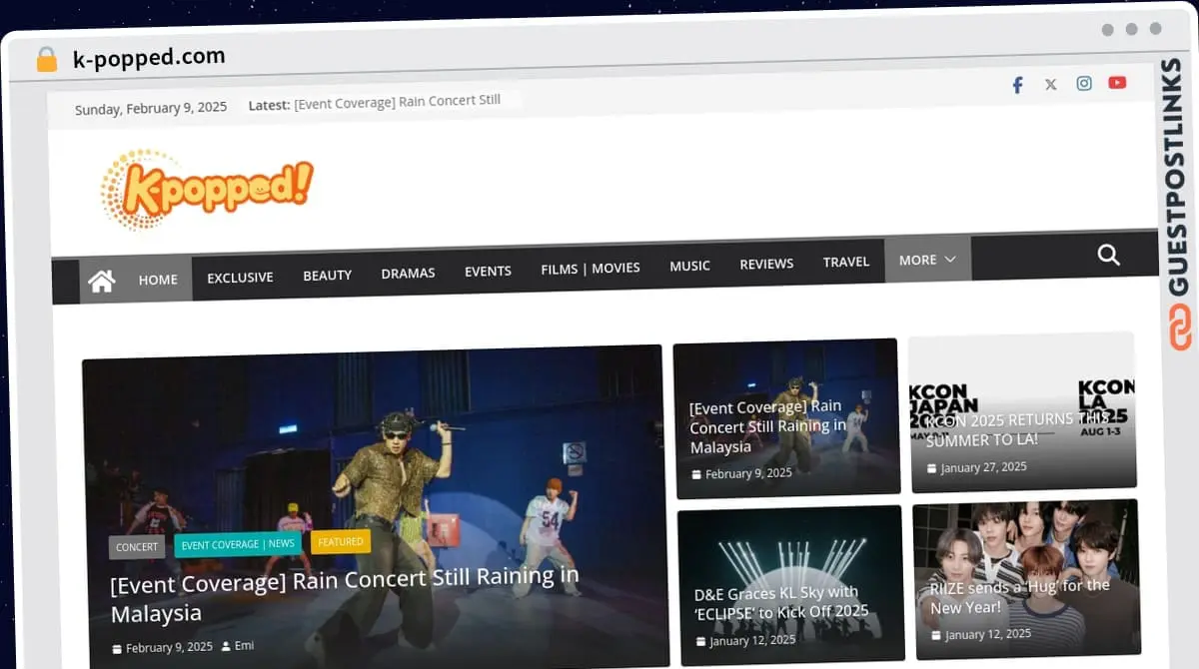The image size is (1199, 669).
Task: Open the Facebook page icon
Action: 1017,85
